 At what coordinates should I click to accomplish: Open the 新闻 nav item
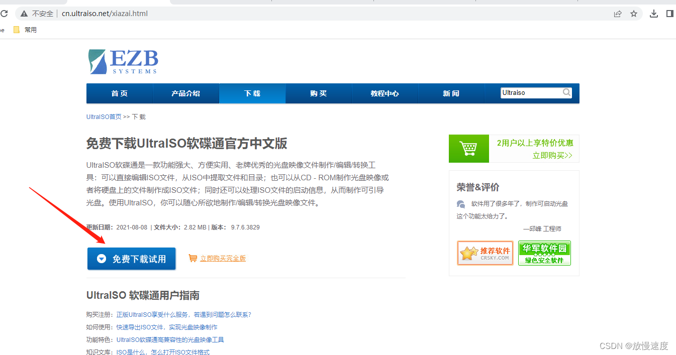pos(451,93)
